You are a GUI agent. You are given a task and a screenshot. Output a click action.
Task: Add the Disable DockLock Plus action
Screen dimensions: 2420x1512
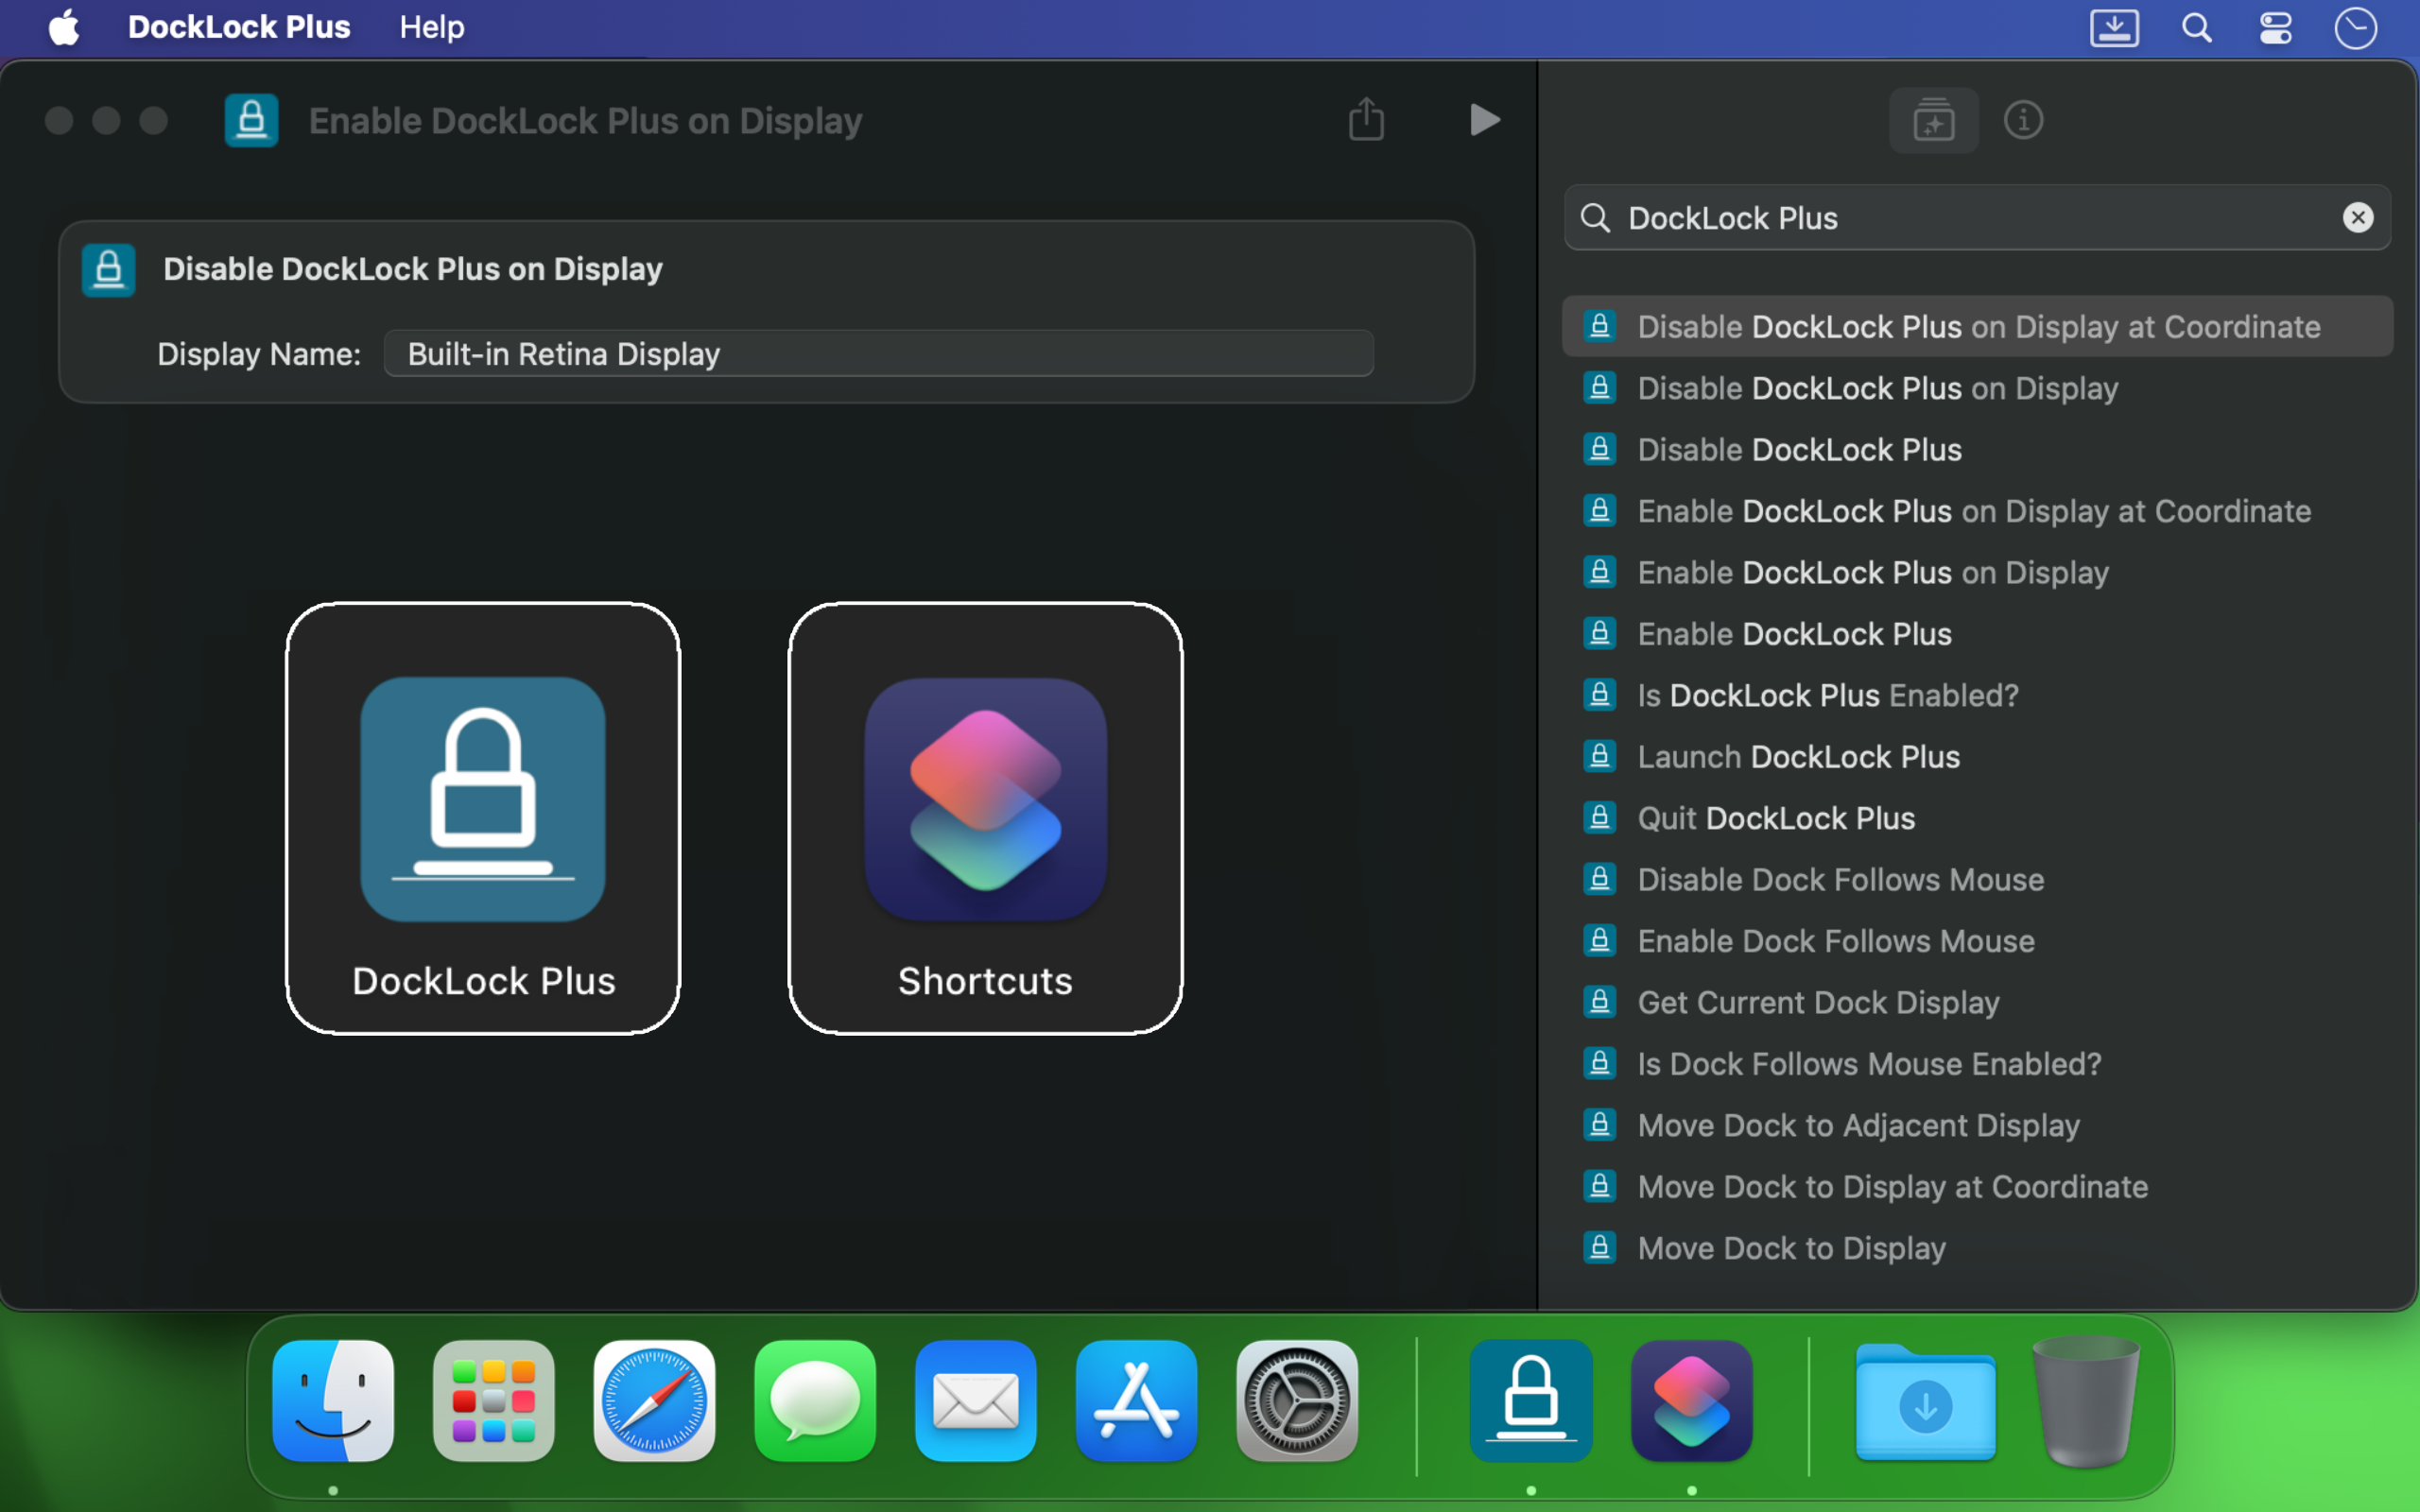coord(1977,449)
